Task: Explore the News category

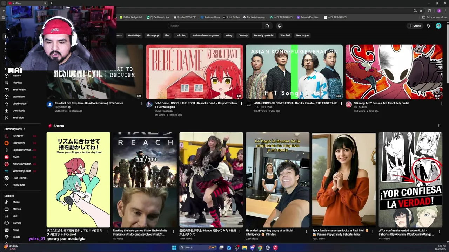Action: [16, 230]
